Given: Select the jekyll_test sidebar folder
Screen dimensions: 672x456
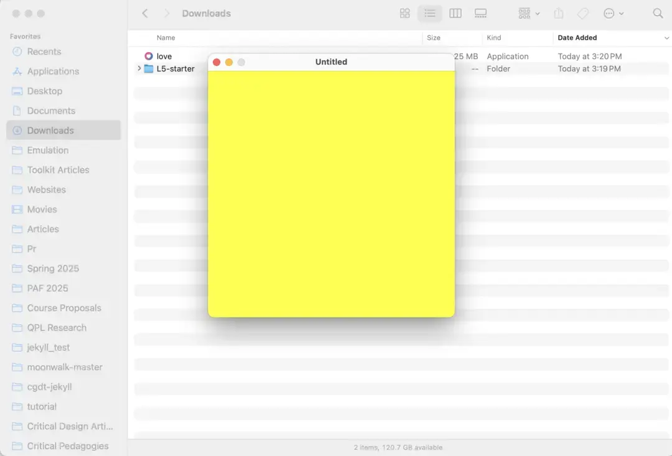Looking at the screenshot, I should coord(48,347).
